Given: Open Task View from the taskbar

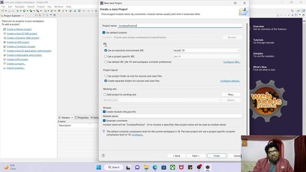Looking at the screenshot, I should [128, 167].
